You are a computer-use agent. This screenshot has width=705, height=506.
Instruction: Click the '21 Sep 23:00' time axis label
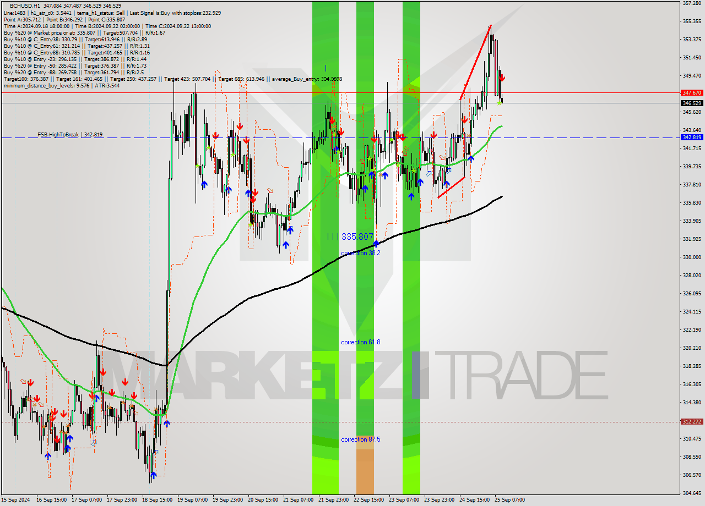(x=333, y=500)
